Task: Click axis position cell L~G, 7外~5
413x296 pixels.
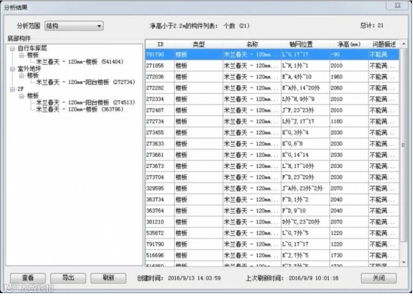Action: 305,233
